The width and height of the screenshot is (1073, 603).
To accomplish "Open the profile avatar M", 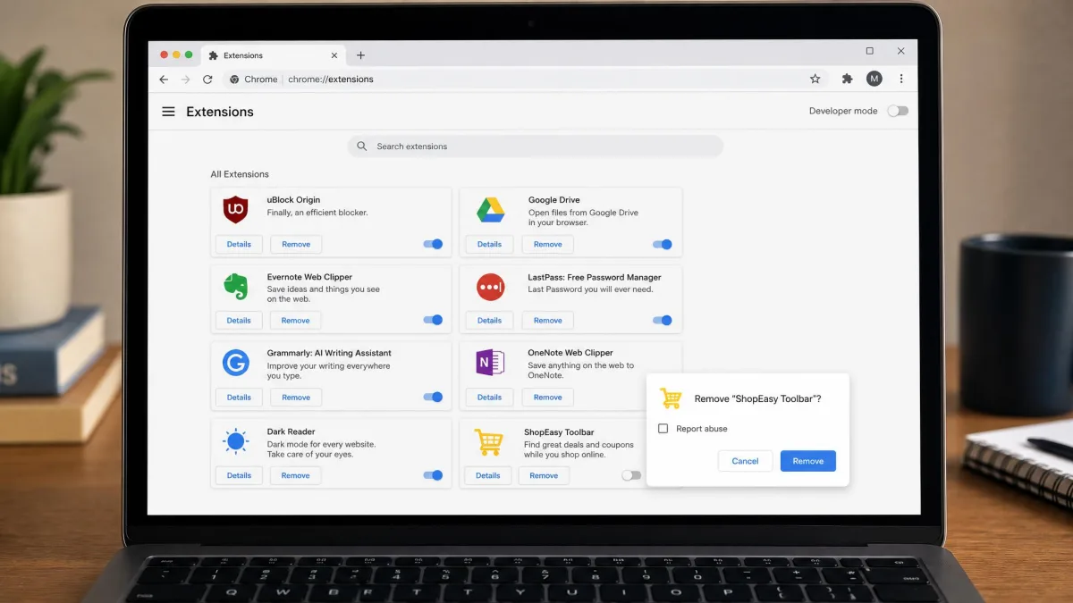I will (874, 79).
